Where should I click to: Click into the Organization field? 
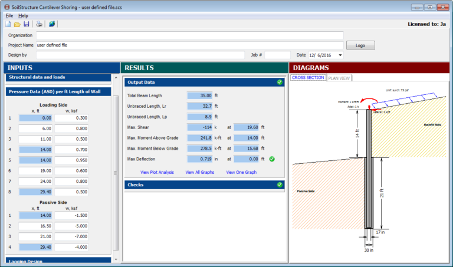[189, 35]
